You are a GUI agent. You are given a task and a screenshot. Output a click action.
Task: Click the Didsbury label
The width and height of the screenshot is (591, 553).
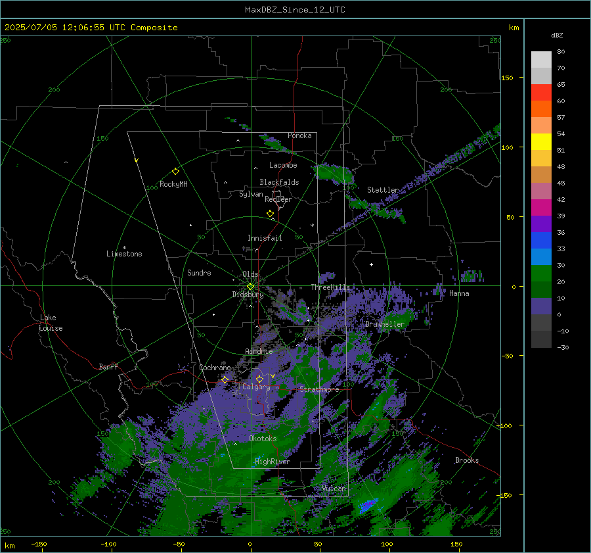(x=248, y=295)
